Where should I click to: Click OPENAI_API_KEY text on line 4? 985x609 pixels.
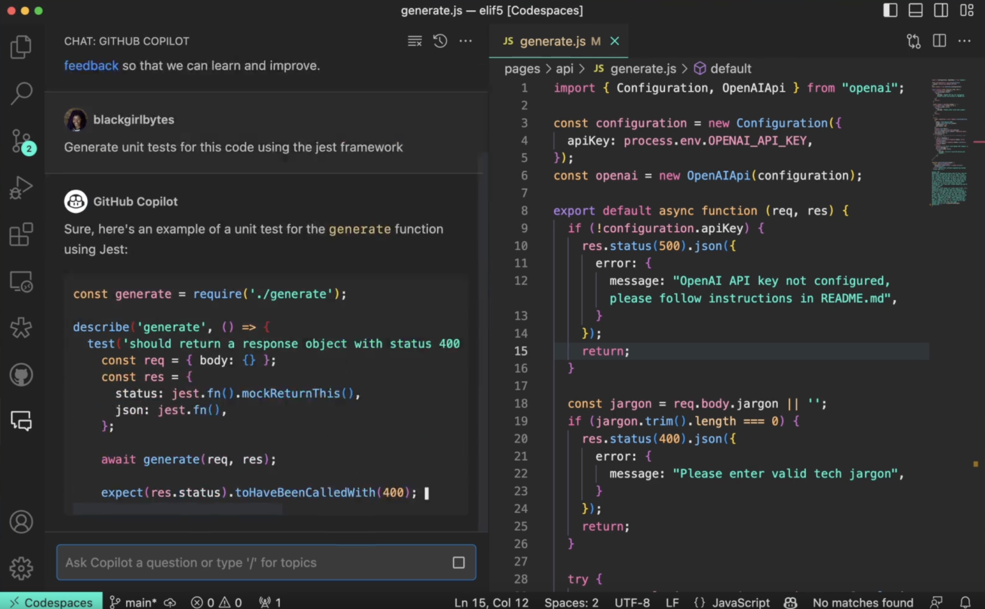[757, 141]
